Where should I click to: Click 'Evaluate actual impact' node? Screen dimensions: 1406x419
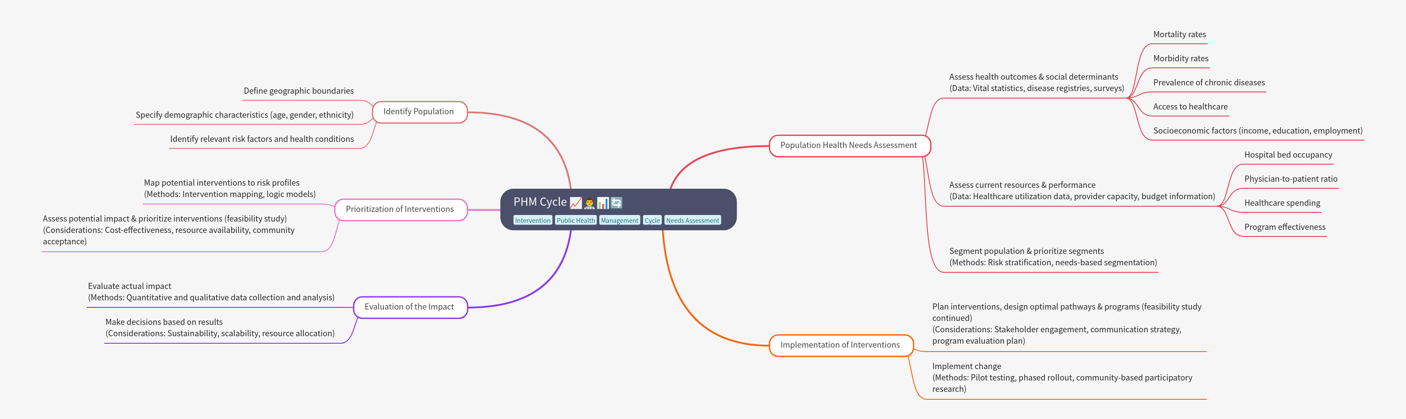tap(211, 292)
